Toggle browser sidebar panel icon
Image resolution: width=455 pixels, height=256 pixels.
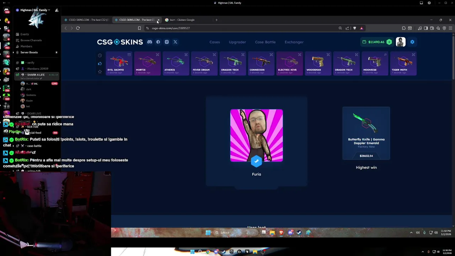pyautogui.click(x=426, y=28)
